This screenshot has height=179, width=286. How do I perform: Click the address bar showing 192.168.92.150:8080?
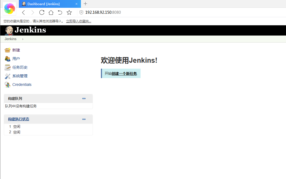103,12
